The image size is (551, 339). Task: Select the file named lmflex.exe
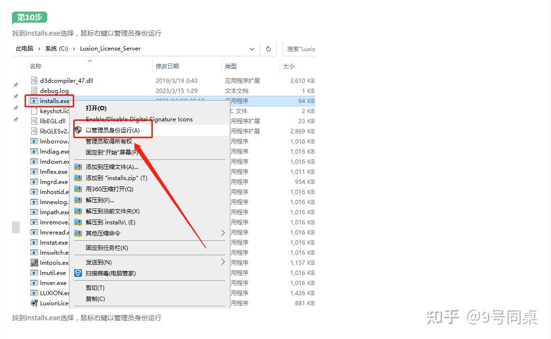54,171
